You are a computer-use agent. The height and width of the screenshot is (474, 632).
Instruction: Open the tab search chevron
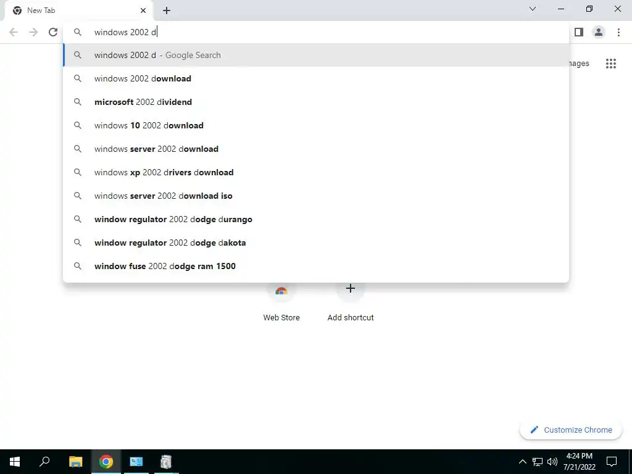(533, 9)
